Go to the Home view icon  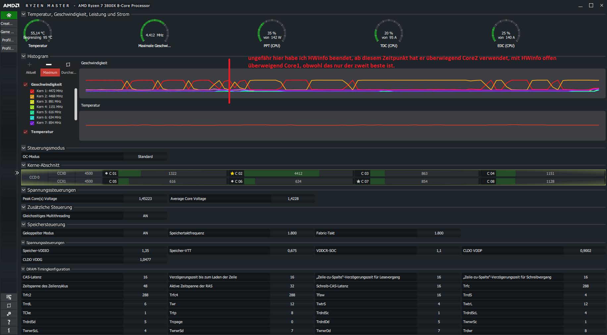pos(9,15)
